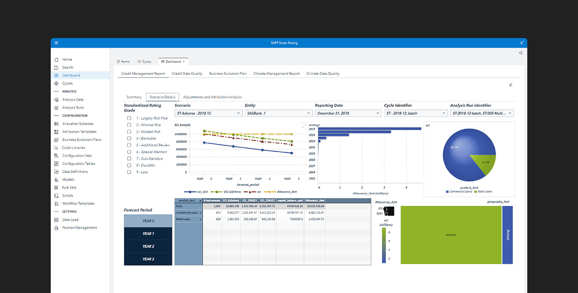The image size is (578, 293).
Task: Open the Scenario dropdown
Action: (208, 113)
